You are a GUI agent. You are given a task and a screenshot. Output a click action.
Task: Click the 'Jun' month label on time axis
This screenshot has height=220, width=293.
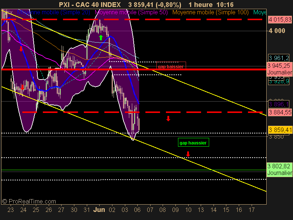(99, 210)
